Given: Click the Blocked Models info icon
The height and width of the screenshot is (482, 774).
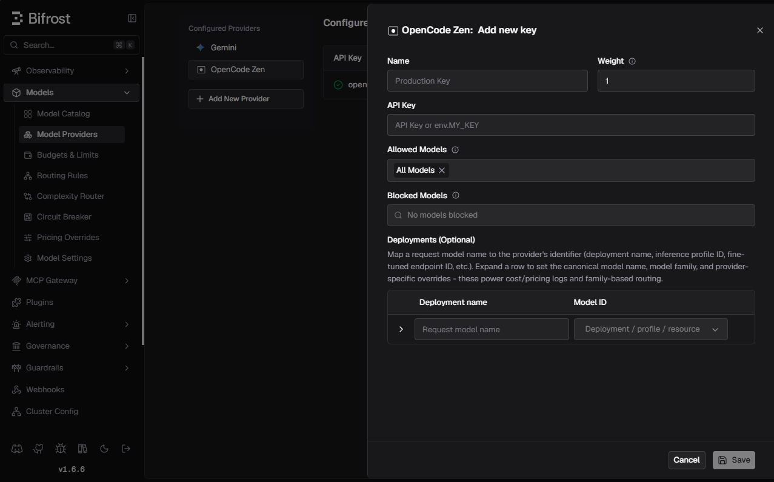Looking at the screenshot, I should (x=456, y=195).
